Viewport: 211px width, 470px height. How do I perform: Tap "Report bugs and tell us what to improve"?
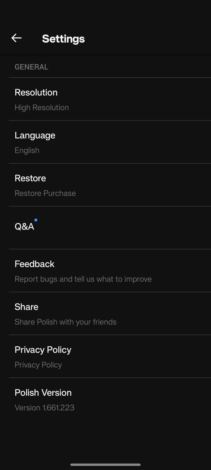pos(83,279)
